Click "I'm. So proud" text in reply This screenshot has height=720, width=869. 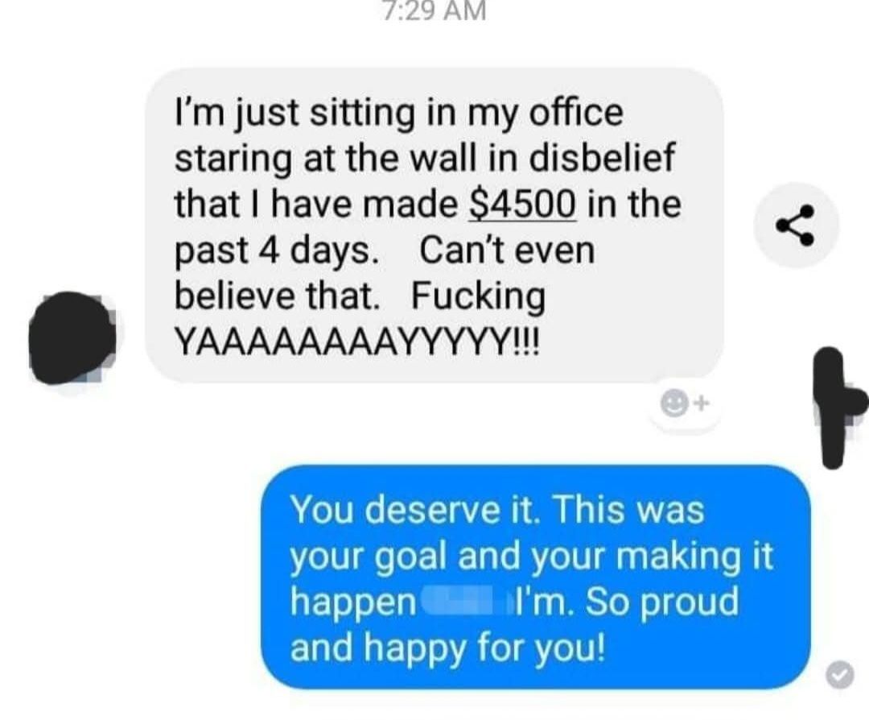pyautogui.click(x=628, y=602)
